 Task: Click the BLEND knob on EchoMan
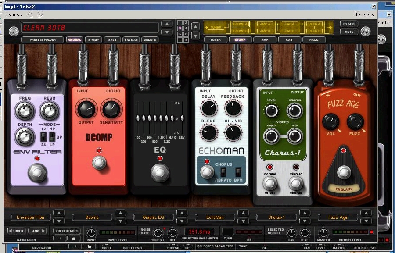pos(209,132)
